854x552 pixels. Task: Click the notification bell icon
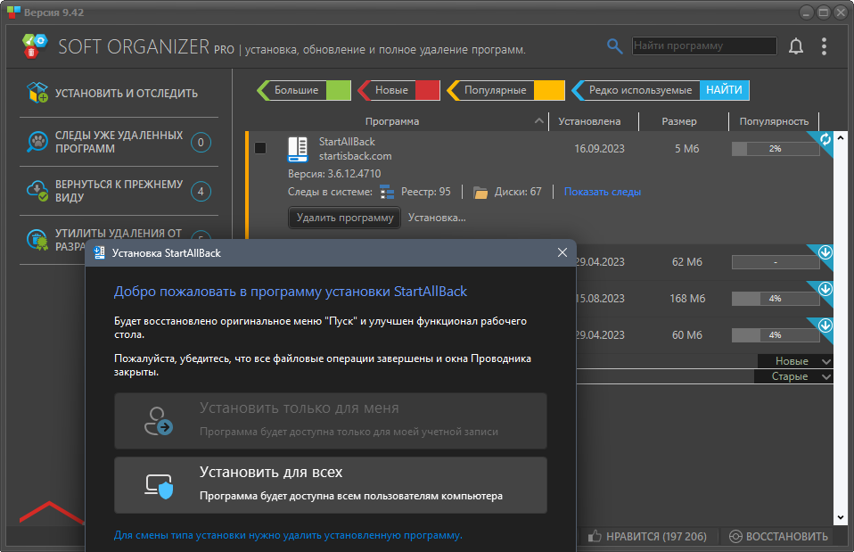point(795,46)
